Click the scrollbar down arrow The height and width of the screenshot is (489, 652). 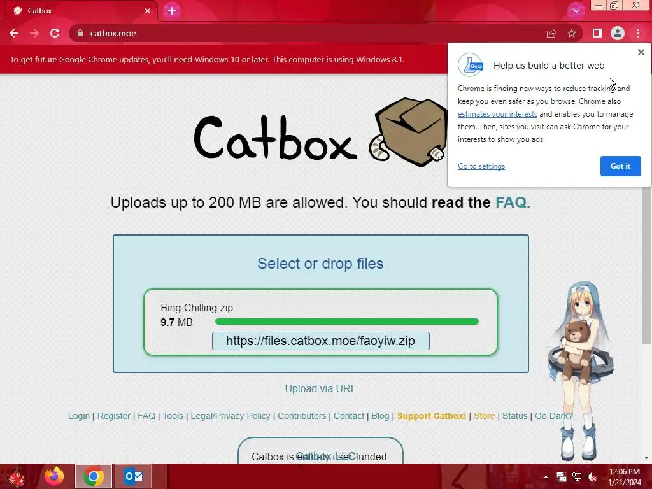[646, 458]
